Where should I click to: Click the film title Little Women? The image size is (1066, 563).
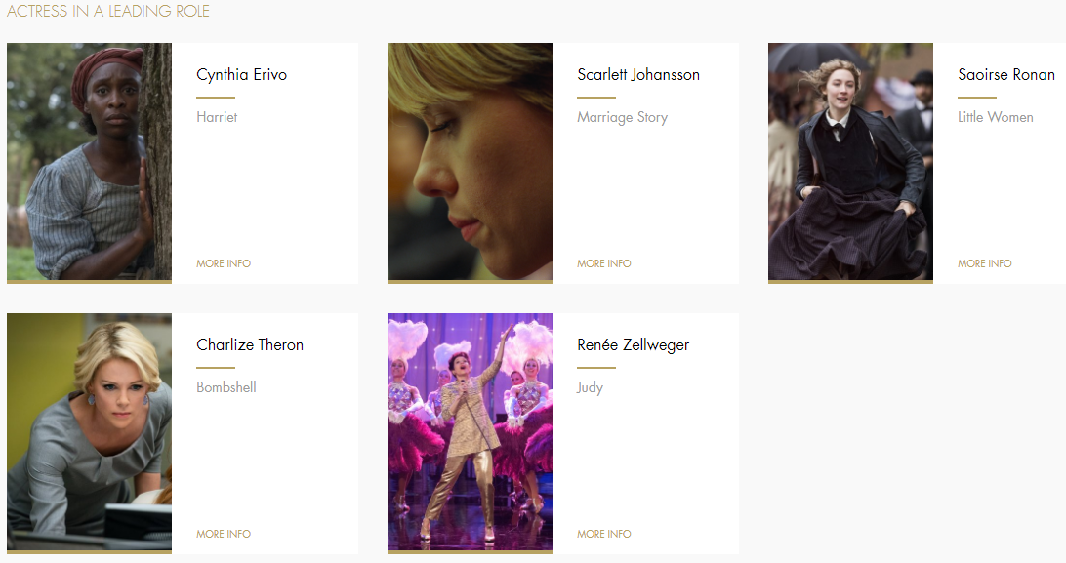[x=996, y=117]
